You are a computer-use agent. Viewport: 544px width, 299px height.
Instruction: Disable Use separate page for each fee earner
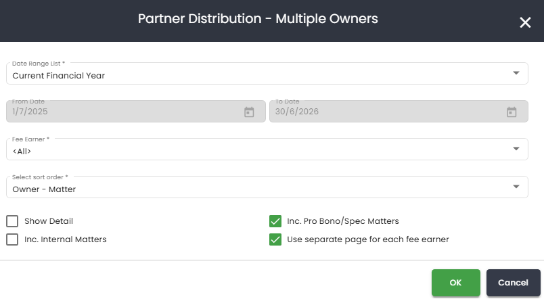[x=275, y=239]
